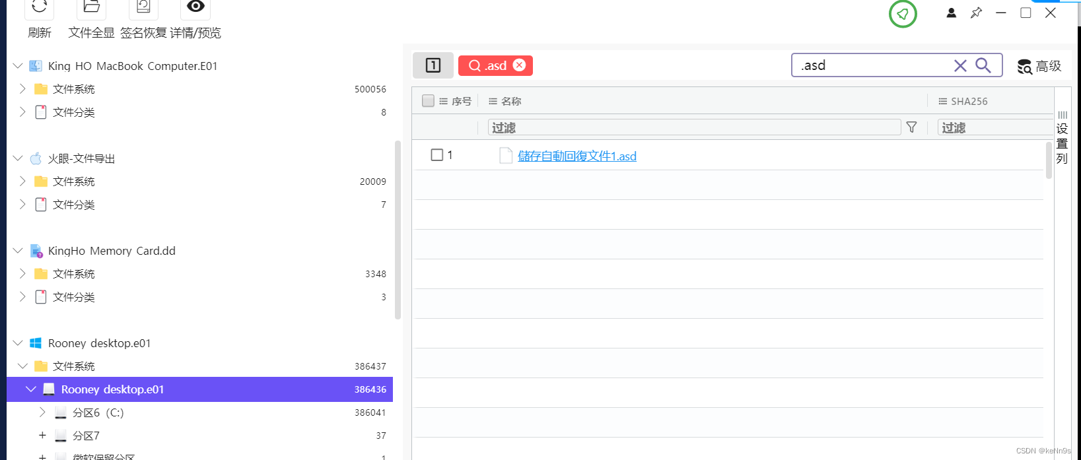Expand 文件系统 with count 3348

click(x=22, y=274)
